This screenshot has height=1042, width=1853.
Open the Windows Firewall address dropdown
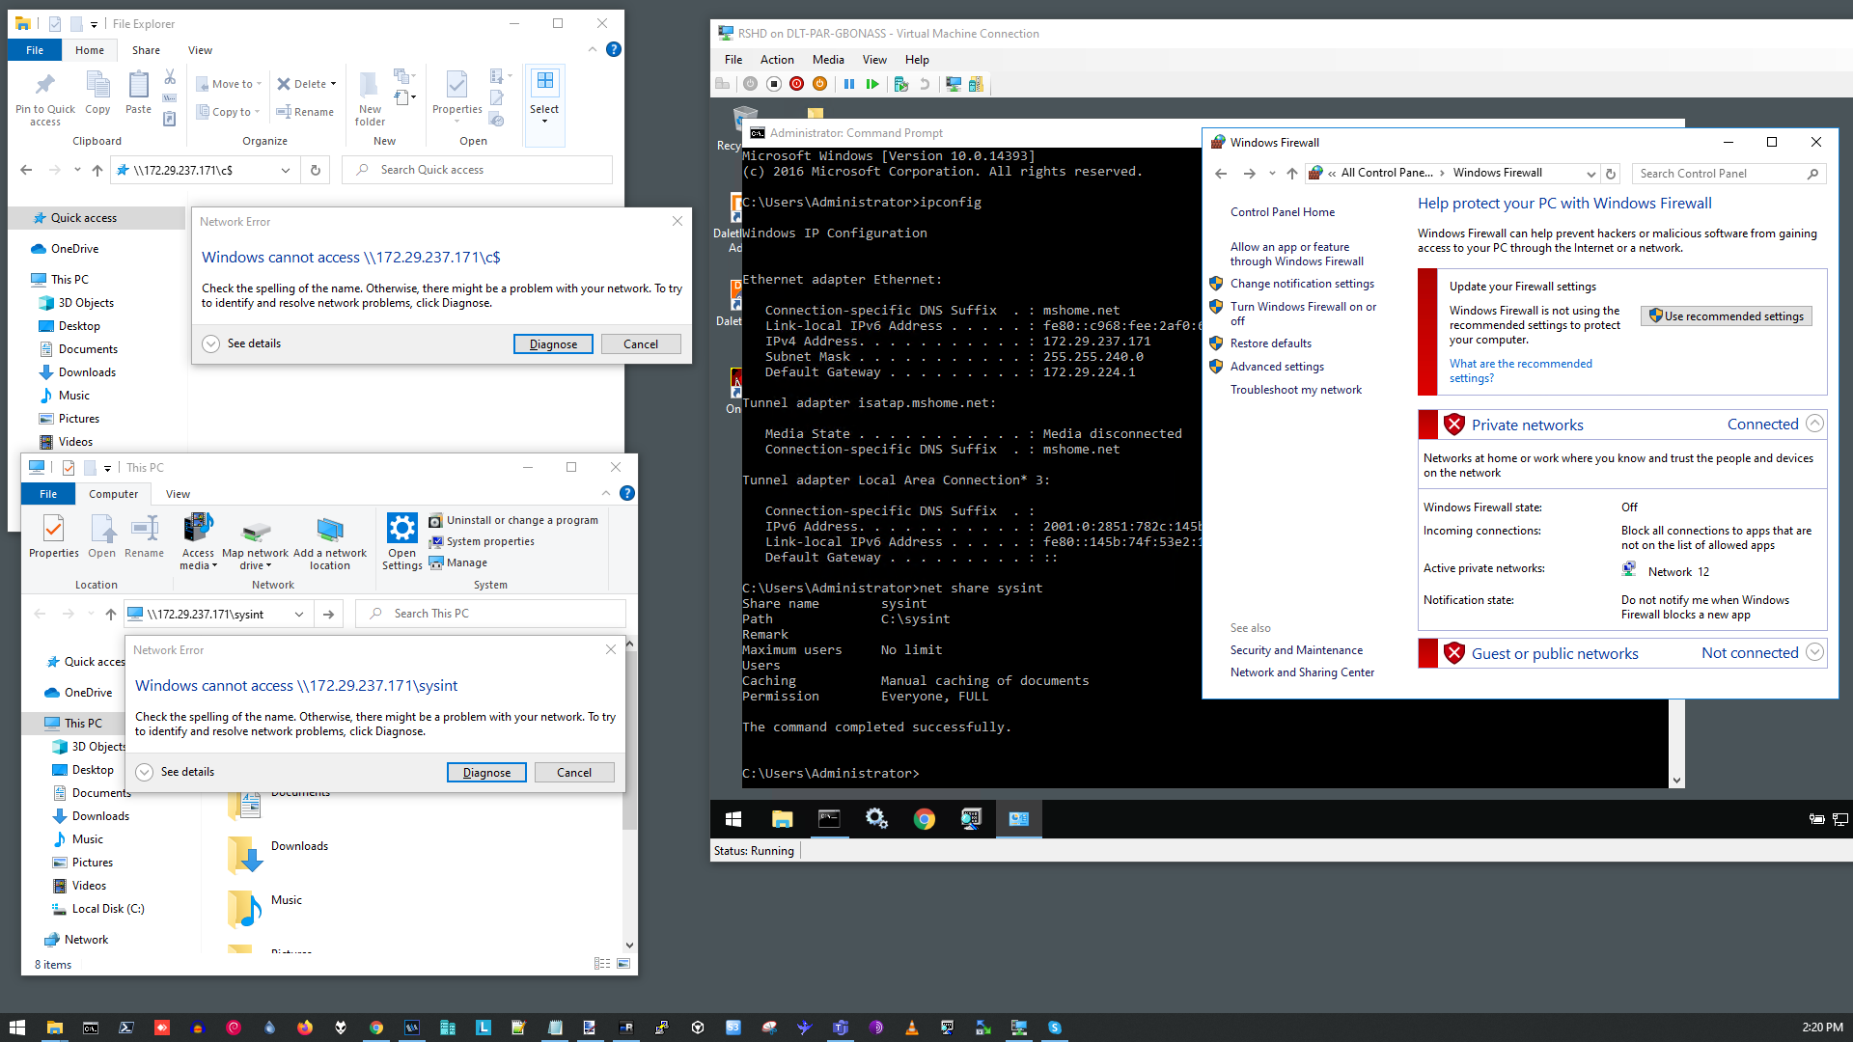1590,174
